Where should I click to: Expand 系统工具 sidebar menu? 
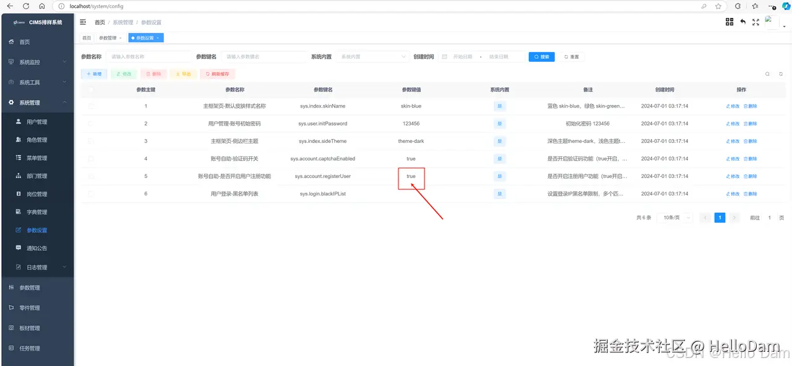37,82
